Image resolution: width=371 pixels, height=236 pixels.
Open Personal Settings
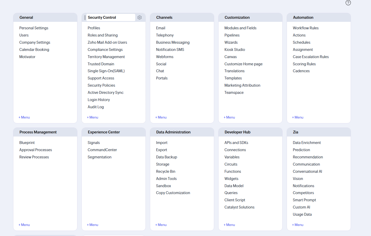(x=34, y=28)
